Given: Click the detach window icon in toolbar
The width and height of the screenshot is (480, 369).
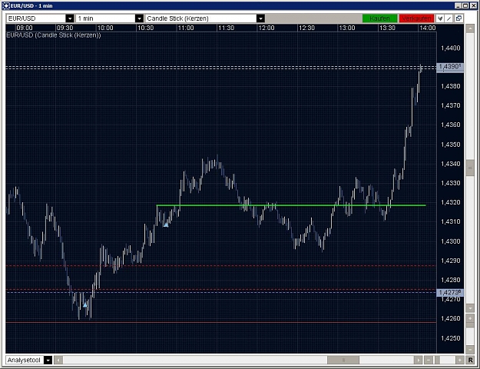Looking at the screenshot, I should coord(458,18).
